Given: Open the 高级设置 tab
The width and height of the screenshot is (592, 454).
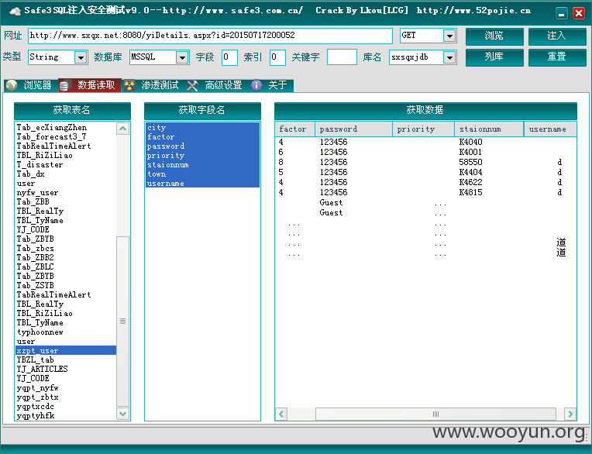Looking at the screenshot, I should (216, 85).
